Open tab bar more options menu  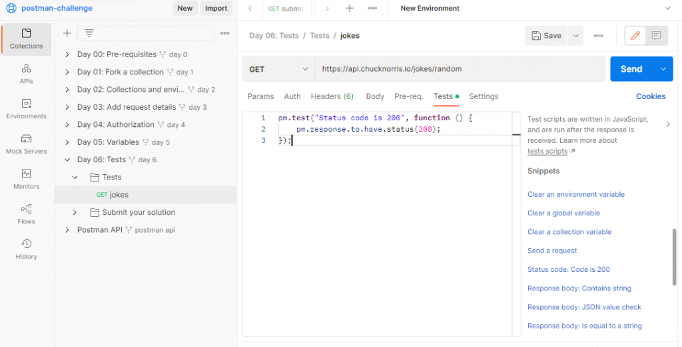coord(372,8)
